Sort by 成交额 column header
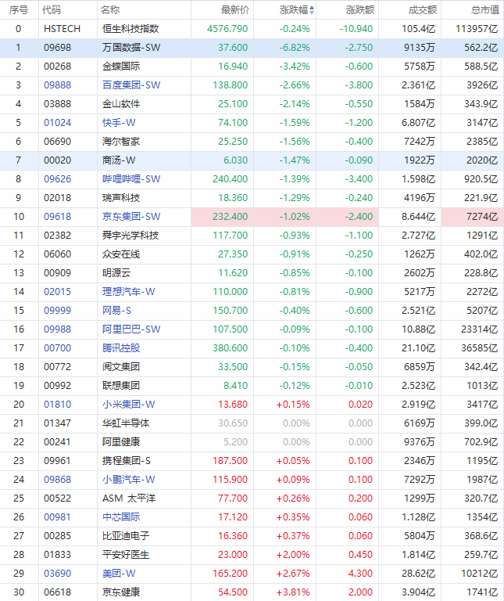 click(422, 10)
